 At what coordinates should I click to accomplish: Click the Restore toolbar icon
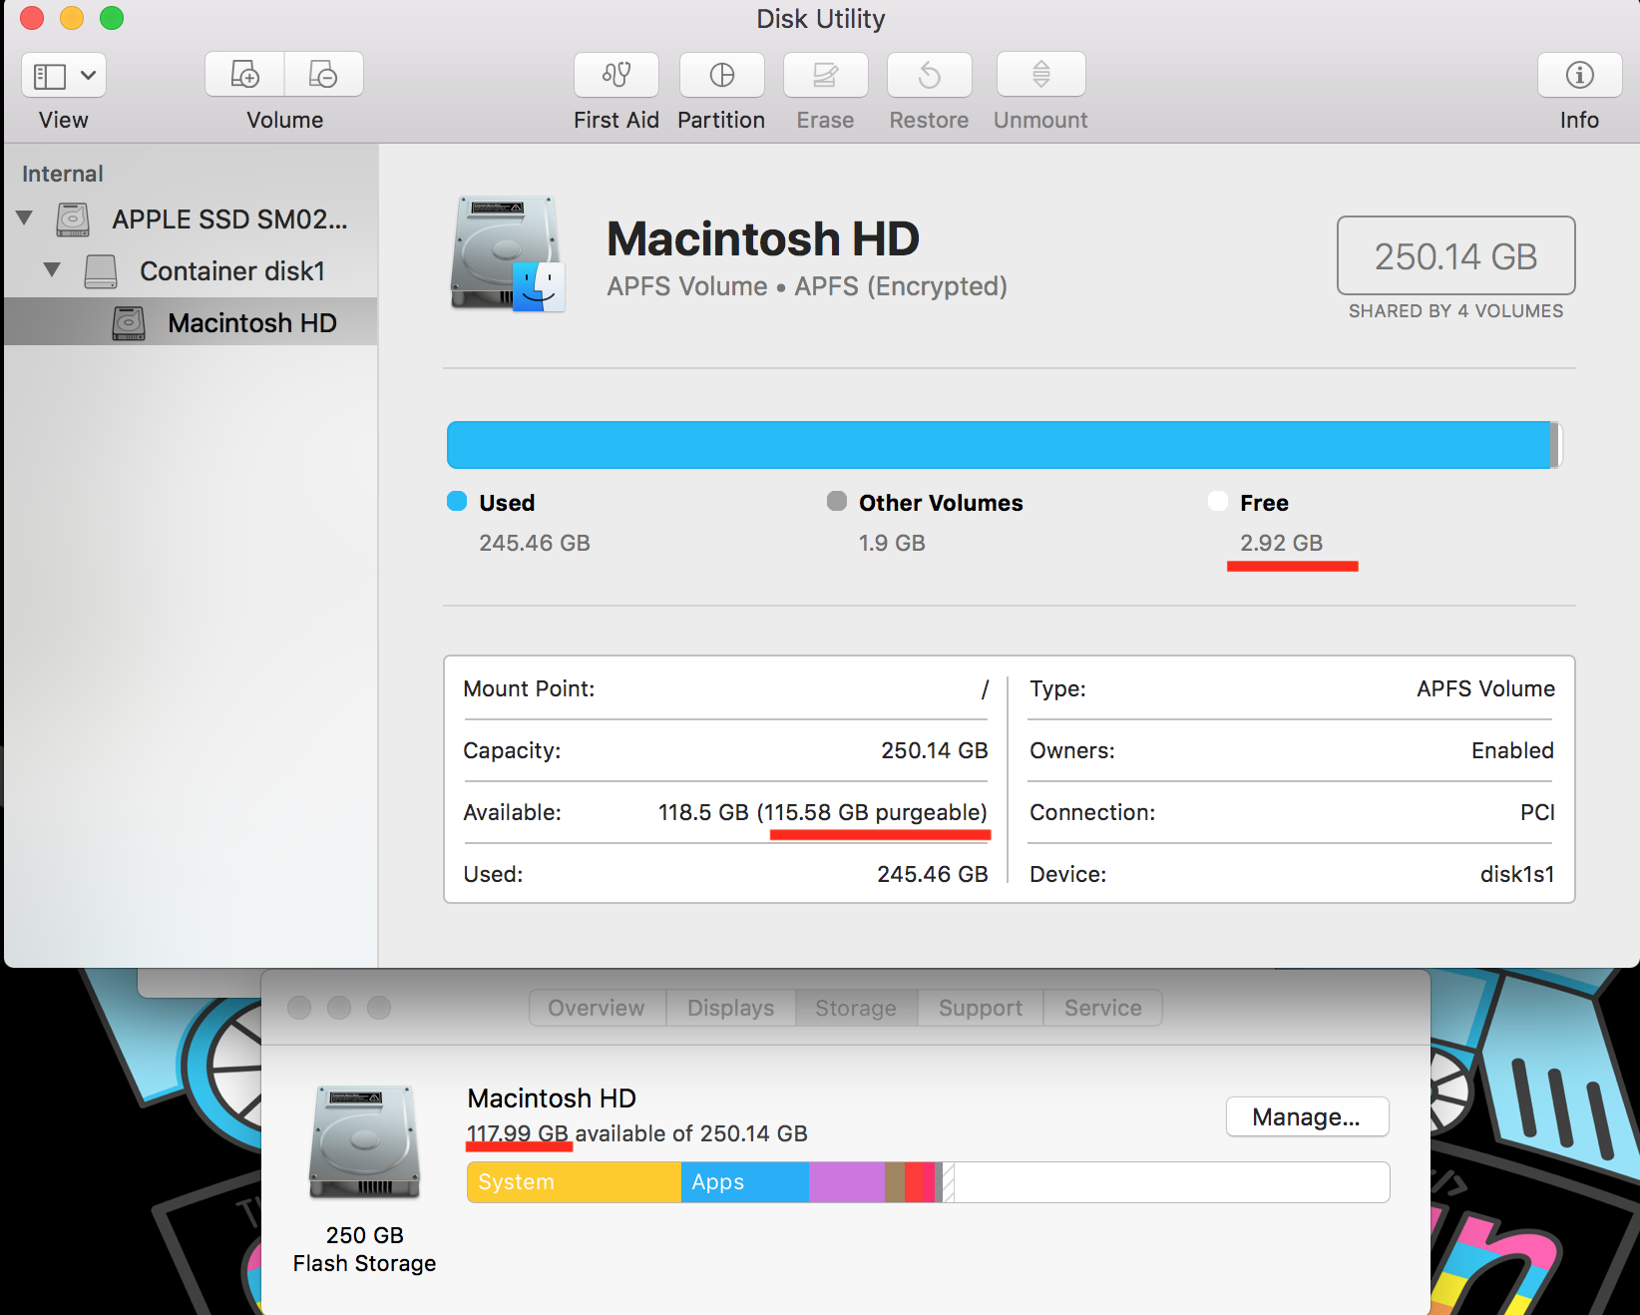click(x=929, y=75)
